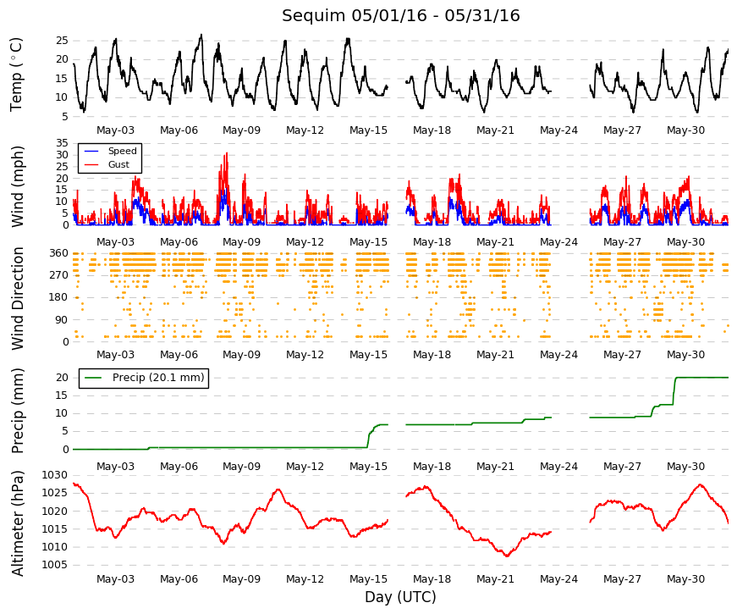Image resolution: width=737 pixels, height=614 pixels.
Task: Click the chart title Sequim 05/01/16 - 05/31/16
Action: 400,16
